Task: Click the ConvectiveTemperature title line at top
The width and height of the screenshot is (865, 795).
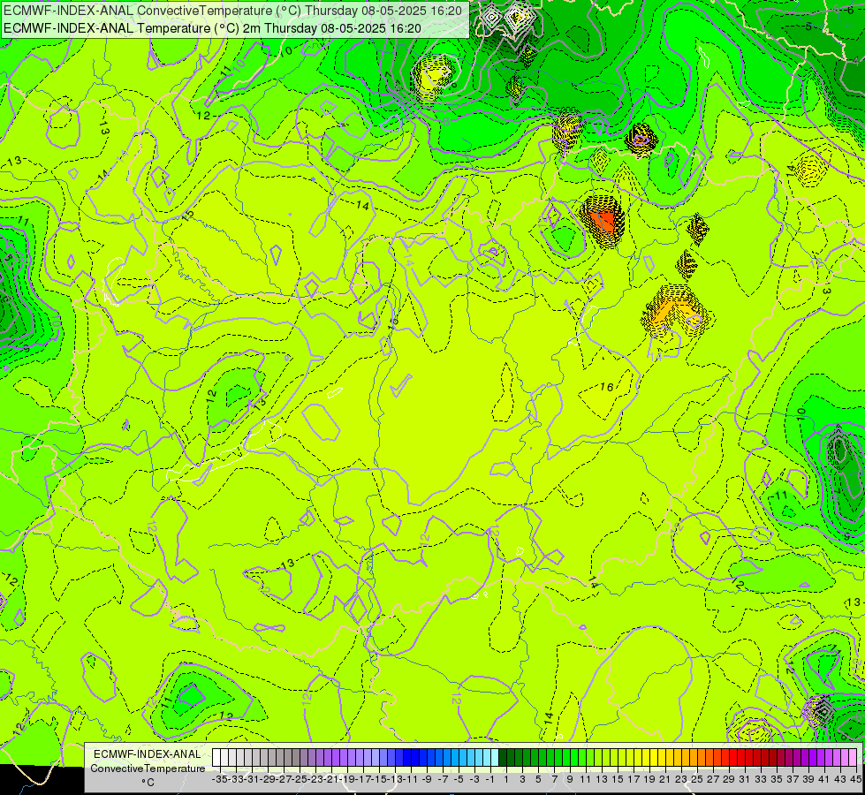Action: click(x=232, y=11)
